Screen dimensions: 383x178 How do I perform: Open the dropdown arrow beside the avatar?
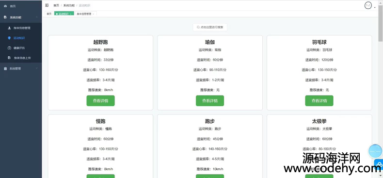pyautogui.click(x=375, y=8)
